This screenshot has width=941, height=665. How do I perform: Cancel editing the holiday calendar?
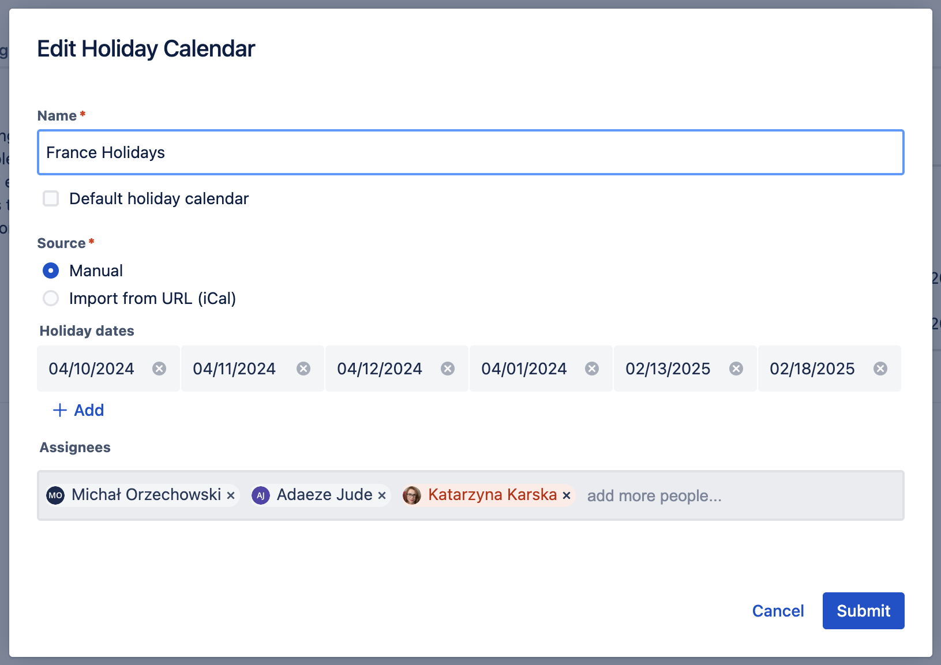tap(778, 611)
